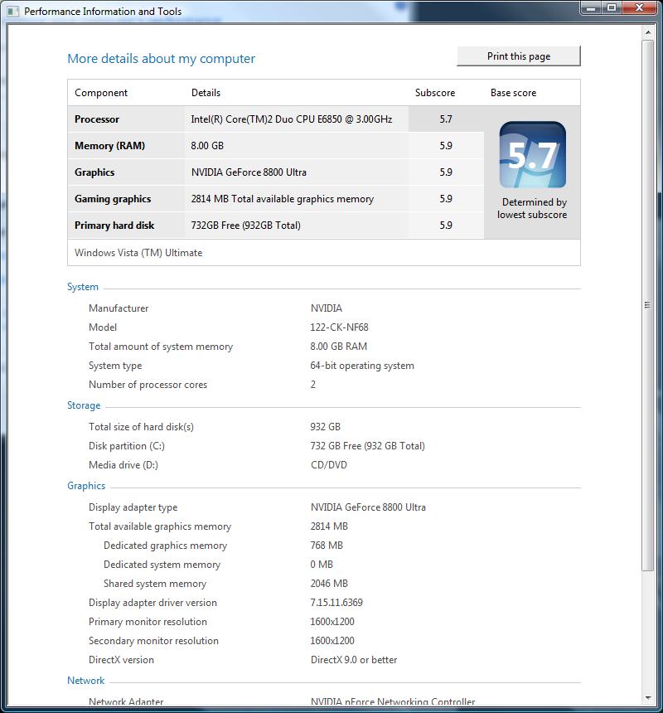Image resolution: width=663 pixels, height=713 pixels.
Task: Click the 'System type' label
Action: pyautogui.click(x=115, y=366)
